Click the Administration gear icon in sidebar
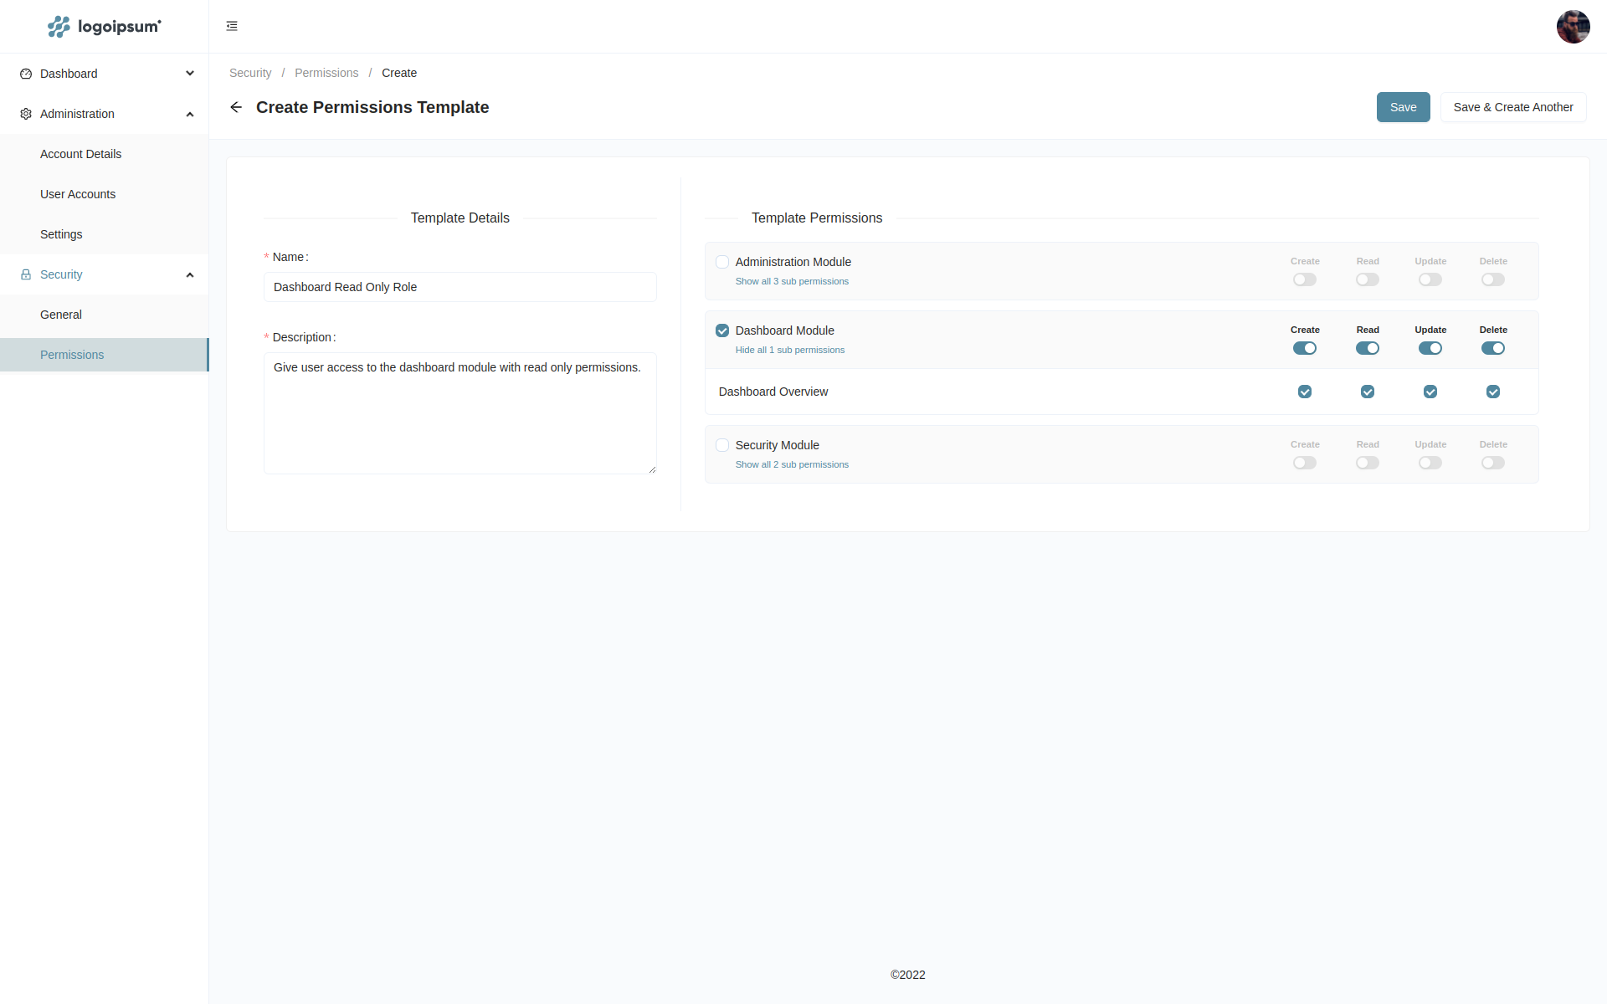Viewport: 1607px width, 1004px height. coord(26,114)
